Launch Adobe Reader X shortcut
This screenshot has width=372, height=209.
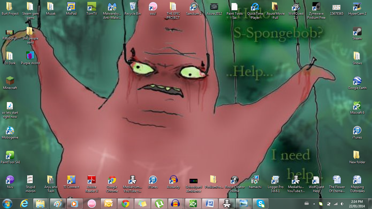pos(92,184)
